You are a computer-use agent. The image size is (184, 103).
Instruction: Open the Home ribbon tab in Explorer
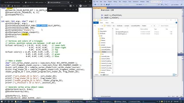pyautogui.click(x=101, y=23)
